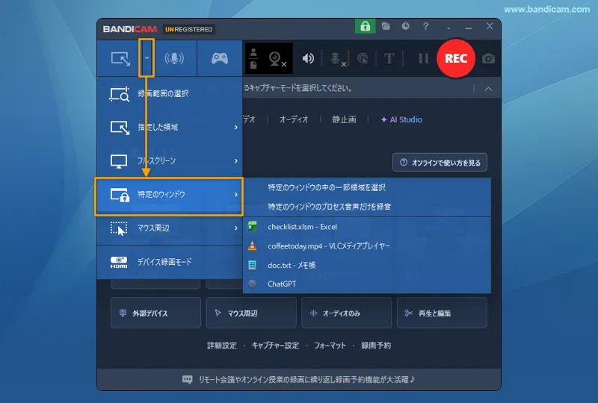
Task: Expand the フルスクリーン submenu arrow
Action: point(236,160)
